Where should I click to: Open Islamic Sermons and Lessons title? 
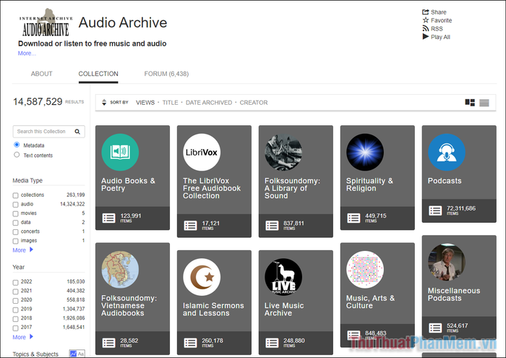[213, 310]
